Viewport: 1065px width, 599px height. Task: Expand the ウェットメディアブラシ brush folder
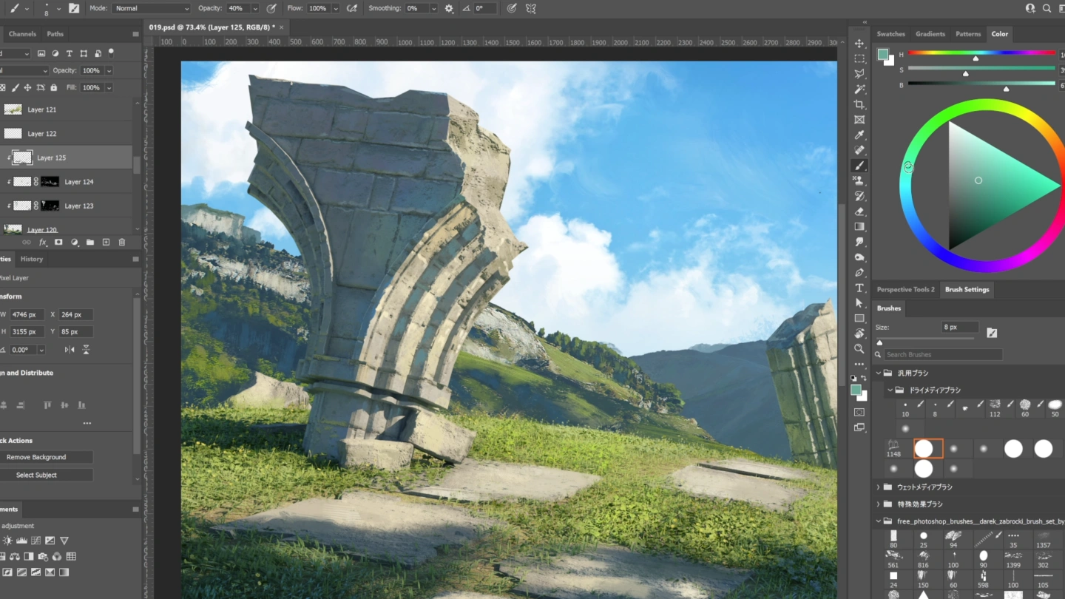pos(879,487)
